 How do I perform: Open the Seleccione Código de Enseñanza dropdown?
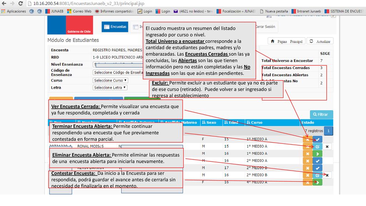[118, 73]
